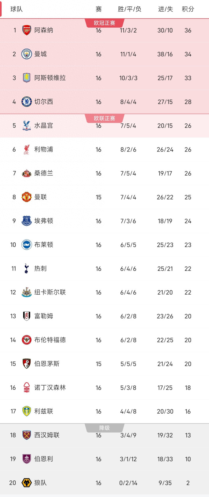Click the Liverpool club crest
This screenshot has height=497, width=209.
[27, 149]
